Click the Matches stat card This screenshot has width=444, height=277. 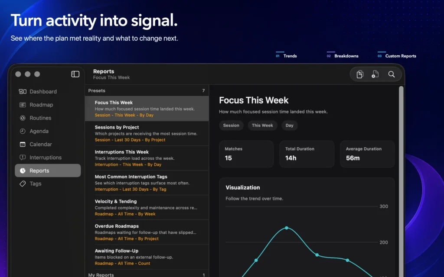click(246, 154)
